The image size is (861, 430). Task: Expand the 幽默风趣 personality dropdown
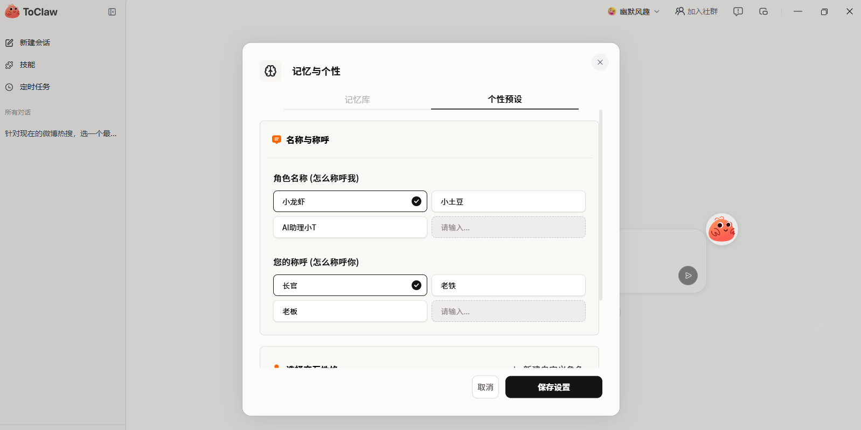click(x=634, y=11)
